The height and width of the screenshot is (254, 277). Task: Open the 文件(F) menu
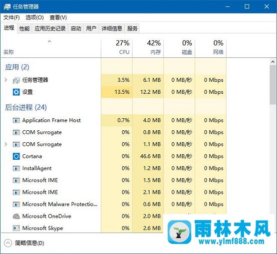(11, 17)
